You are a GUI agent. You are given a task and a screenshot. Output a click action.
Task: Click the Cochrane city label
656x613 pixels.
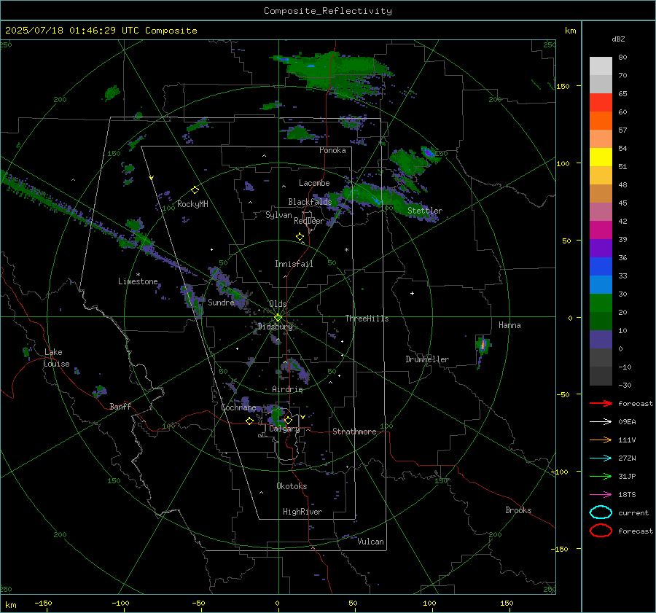(x=238, y=407)
